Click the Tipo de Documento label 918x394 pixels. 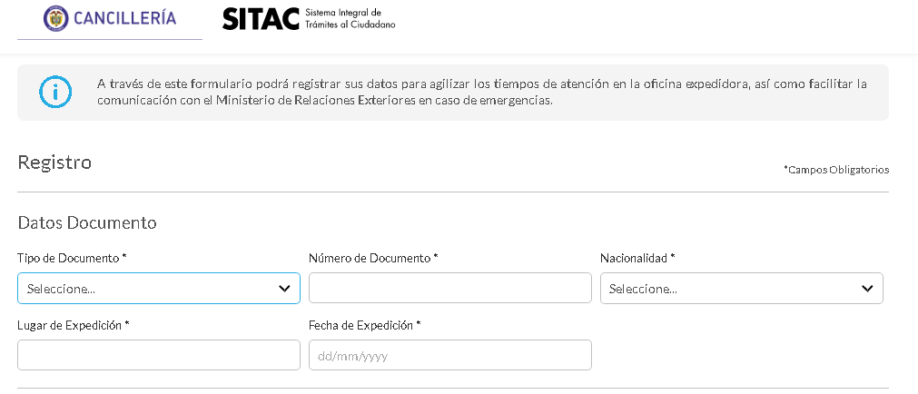click(72, 258)
